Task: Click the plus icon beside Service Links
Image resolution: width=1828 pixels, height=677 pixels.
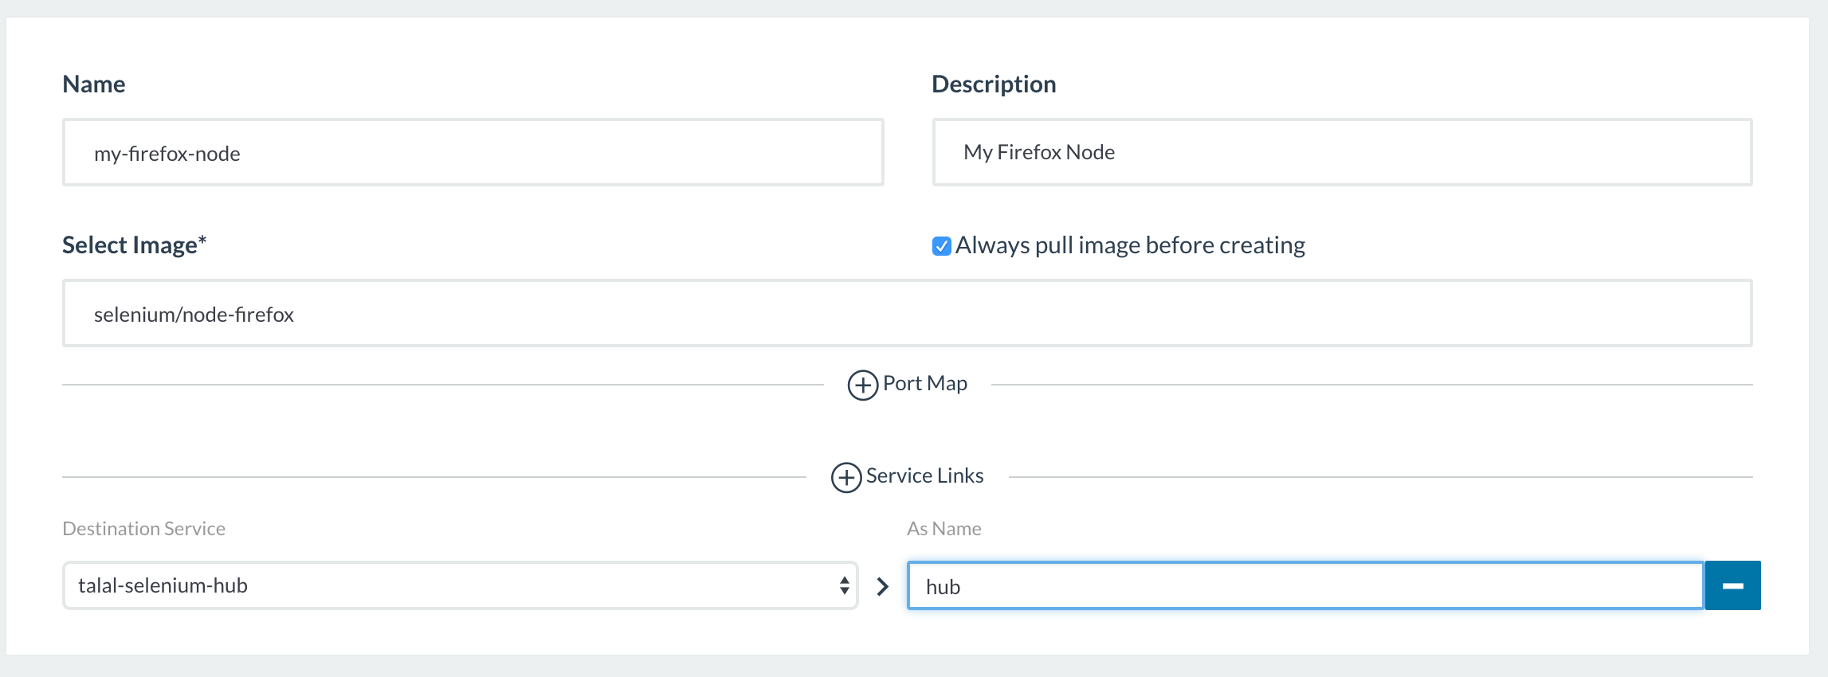Action: 845,477
